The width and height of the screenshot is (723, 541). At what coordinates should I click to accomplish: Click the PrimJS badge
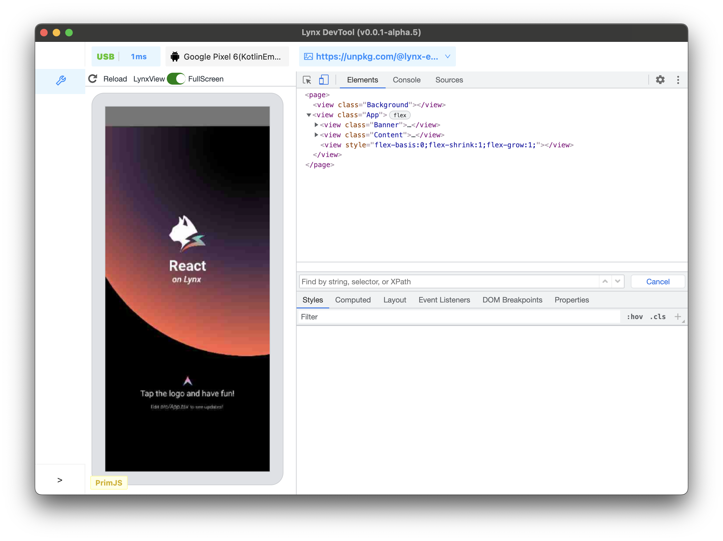click(x=109, y=482)
